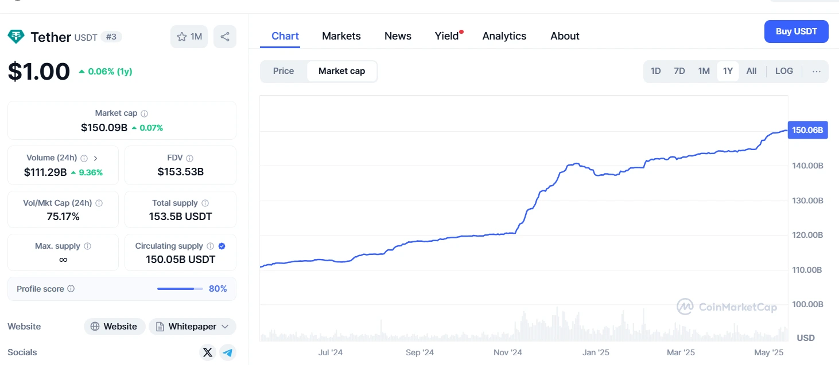Click the Tether logo icon

(16, 37)
